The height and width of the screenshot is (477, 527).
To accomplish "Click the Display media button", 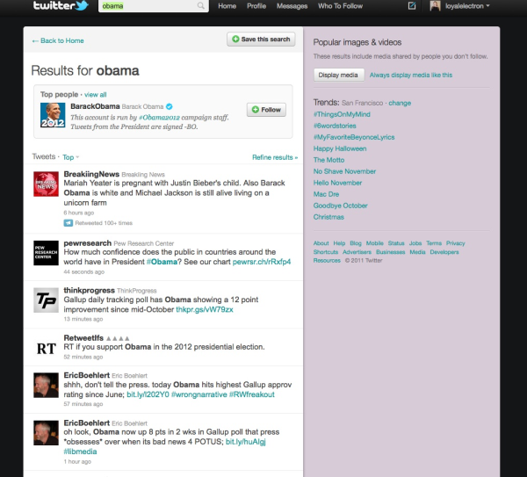I will point(338,75).
